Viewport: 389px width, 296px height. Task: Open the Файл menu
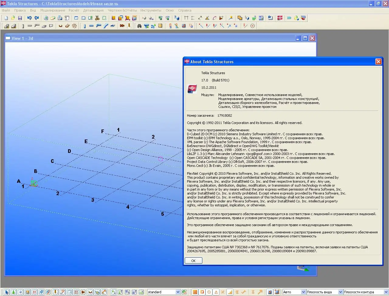(6, 10)
